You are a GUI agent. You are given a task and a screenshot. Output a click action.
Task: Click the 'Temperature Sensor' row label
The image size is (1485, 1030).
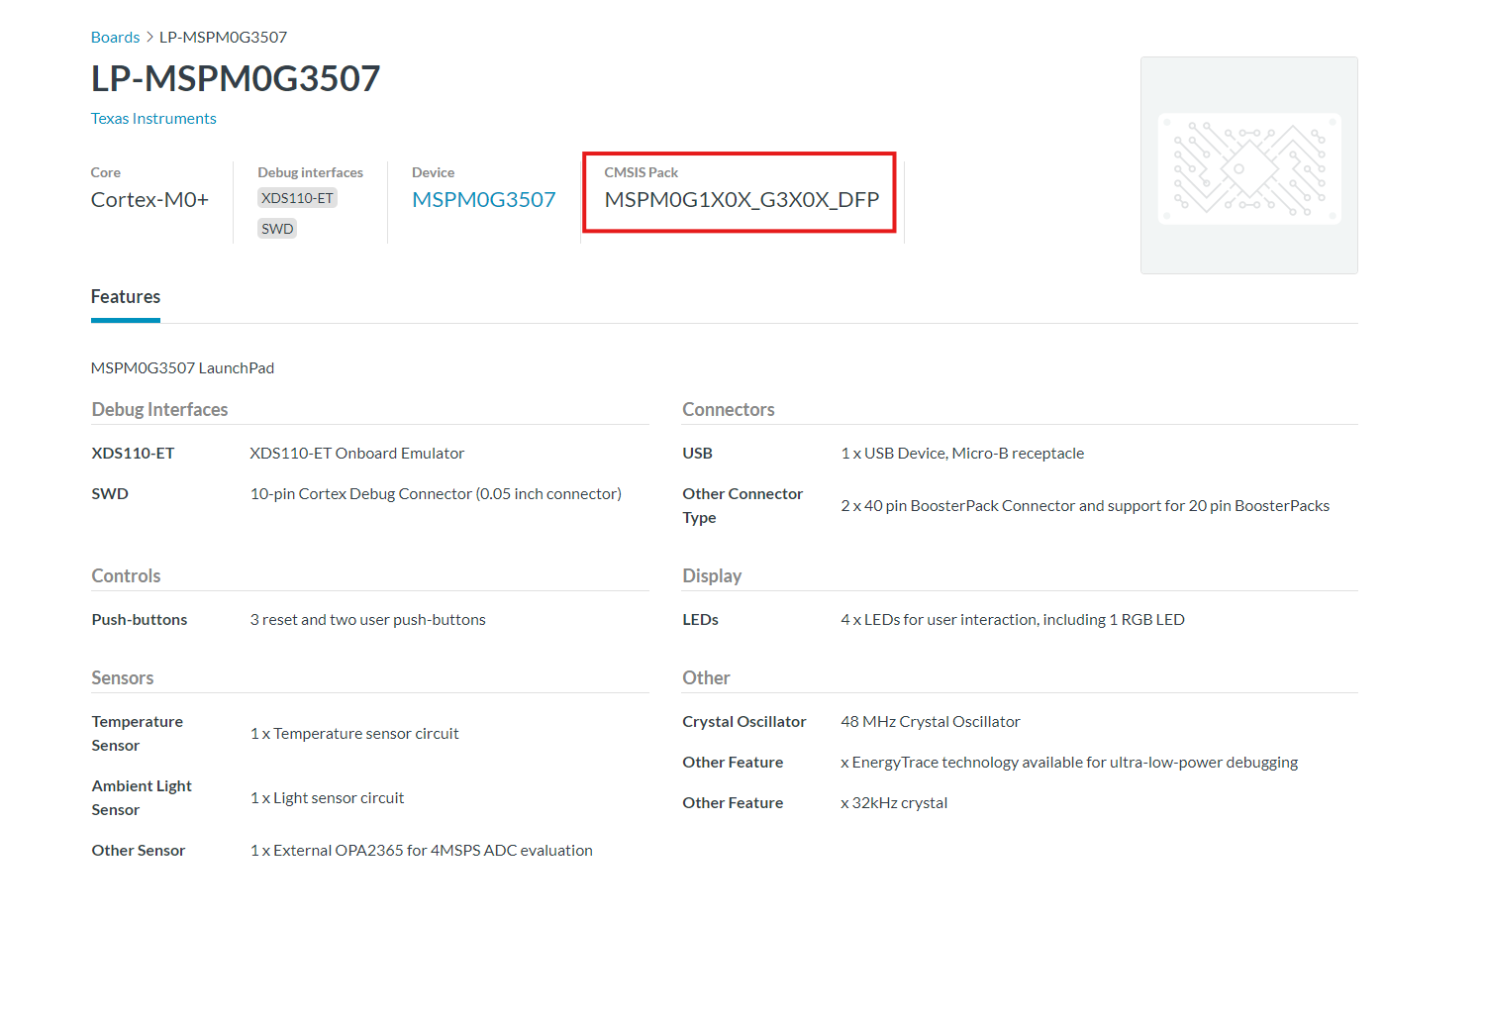(138, 734)
